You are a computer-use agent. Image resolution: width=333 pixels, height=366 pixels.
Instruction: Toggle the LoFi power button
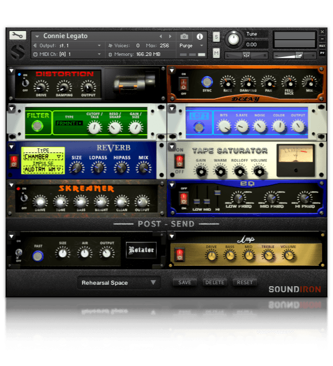point(199,127)
